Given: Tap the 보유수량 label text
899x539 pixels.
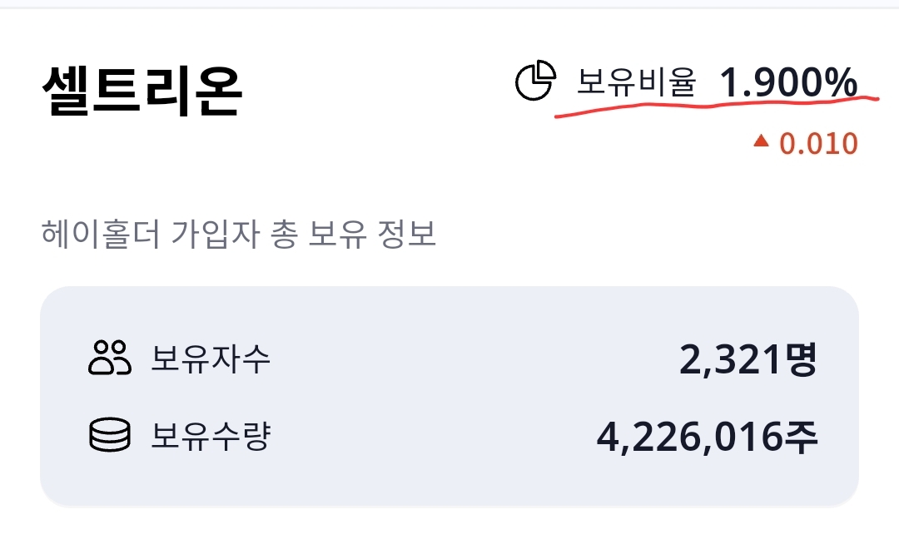Looking at the screenshot, I should click(210, 435).
